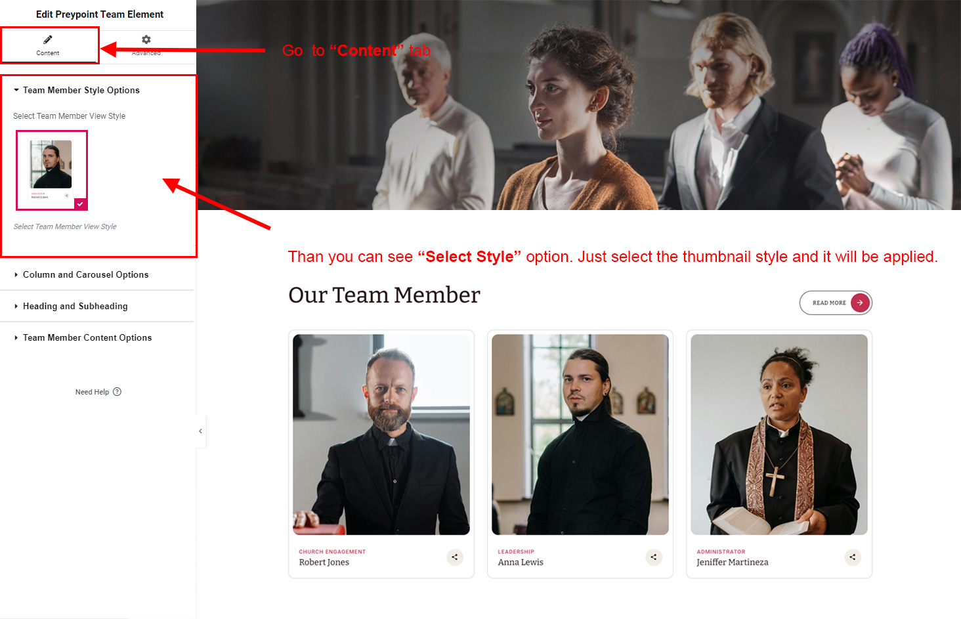Click the red arrow circle on Read More
Viewport: 961px width, 619px height.
coord(860,303)
